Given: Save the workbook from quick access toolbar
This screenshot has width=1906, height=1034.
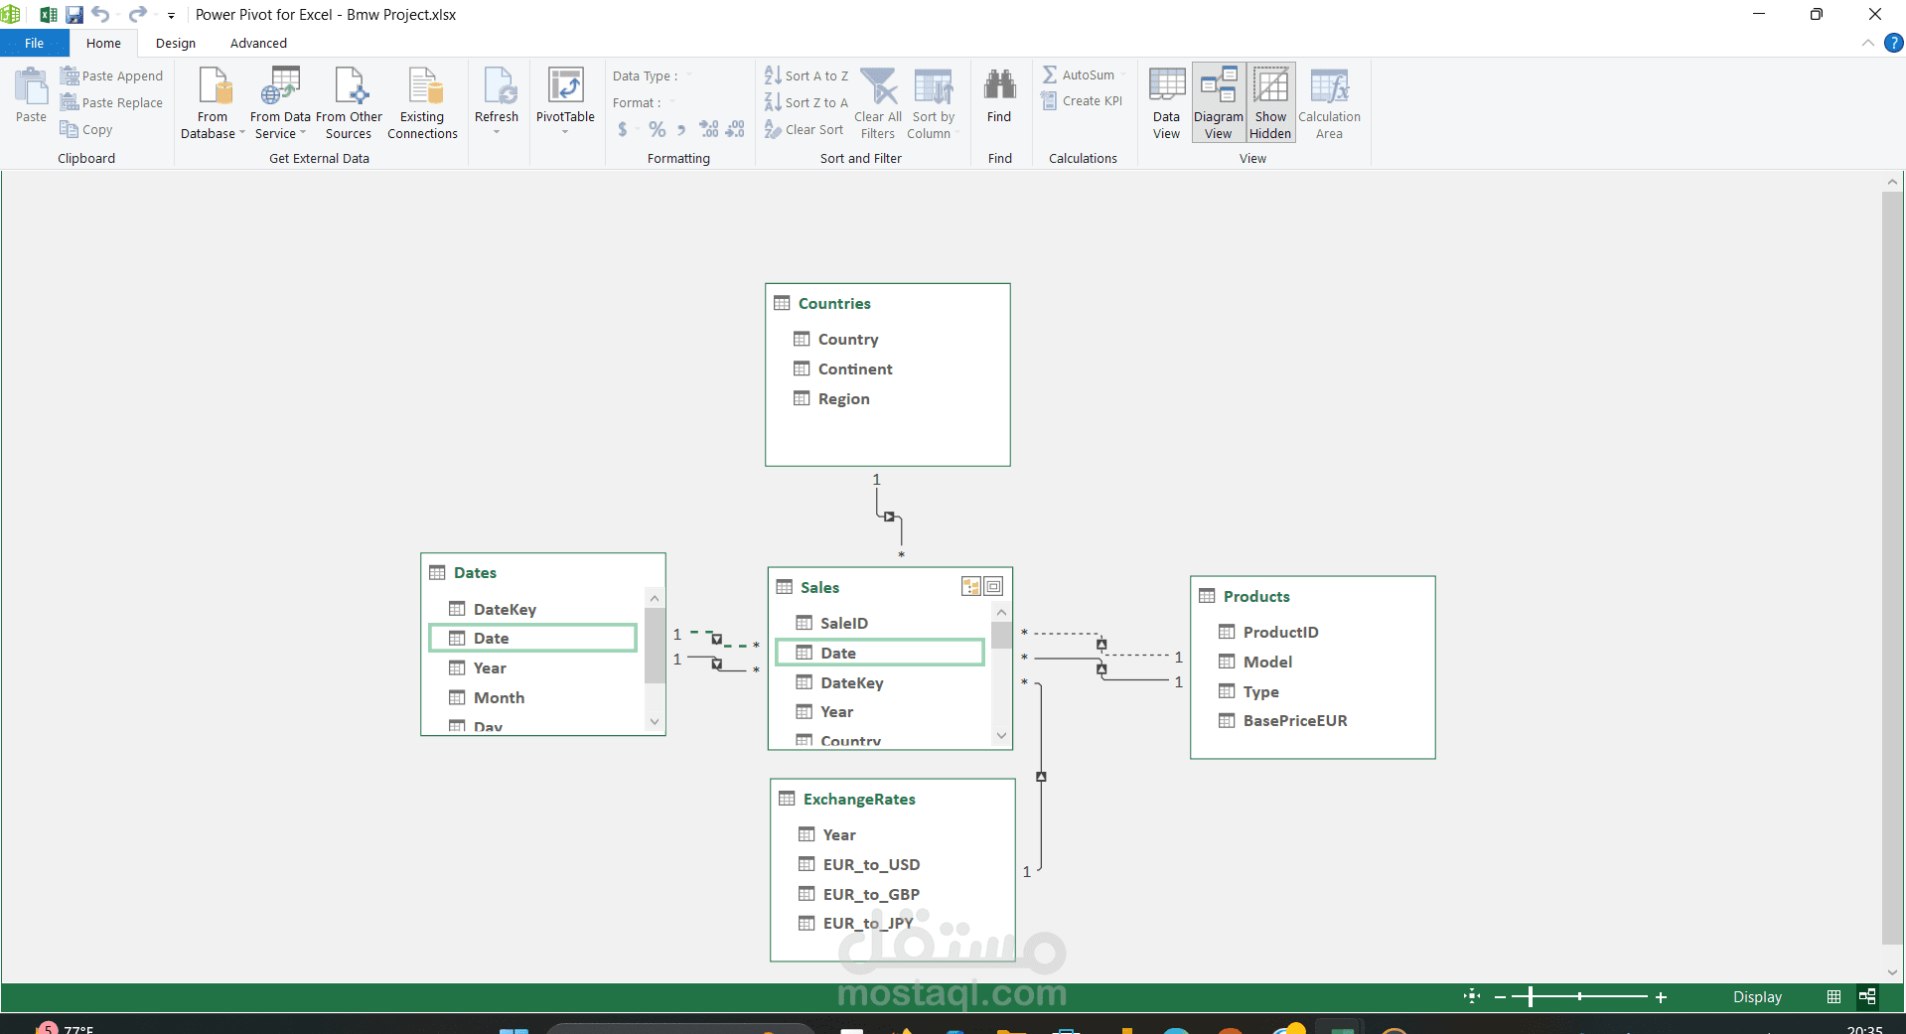Looking at the screenshot, I should tap(74, 15).
